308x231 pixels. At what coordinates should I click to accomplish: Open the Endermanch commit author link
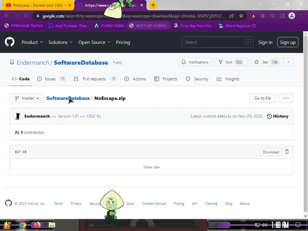pyautogui.click(x=37, y=116)
